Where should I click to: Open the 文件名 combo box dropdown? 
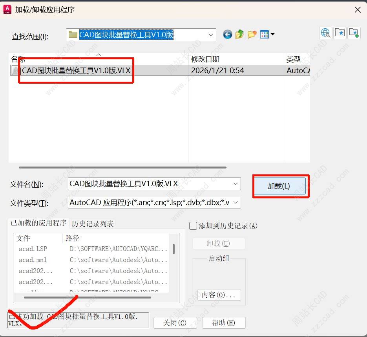(x=235, y=184)
